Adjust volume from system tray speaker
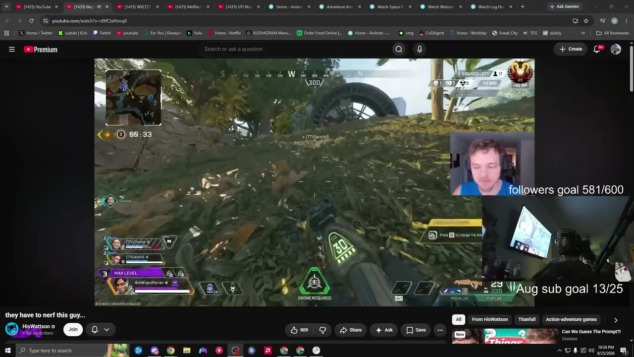The height and width of the screenshot is (357, 634). point(591,351)
